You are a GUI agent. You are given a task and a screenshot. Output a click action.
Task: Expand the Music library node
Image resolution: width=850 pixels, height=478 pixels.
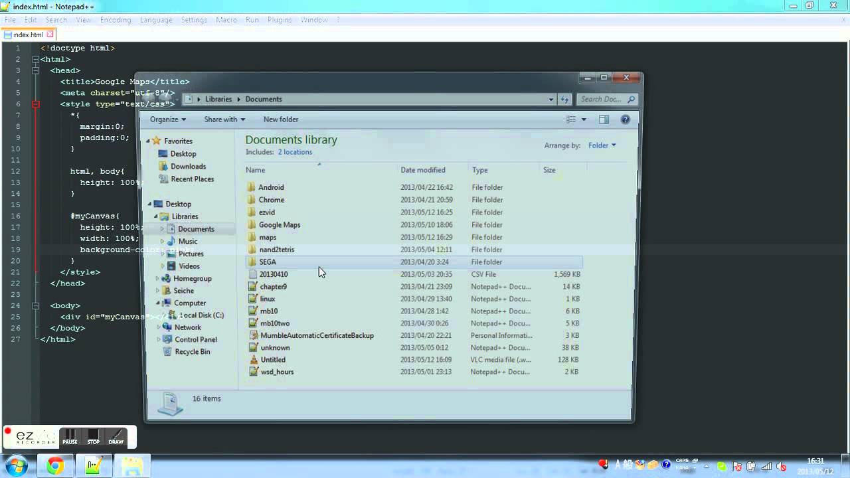tap(162, 241)
